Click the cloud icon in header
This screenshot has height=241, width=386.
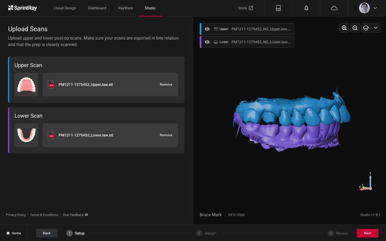click(x=334, y=8)
